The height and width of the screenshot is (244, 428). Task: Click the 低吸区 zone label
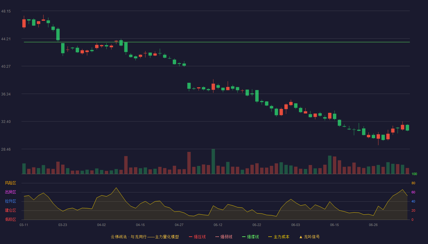(10, 219)
